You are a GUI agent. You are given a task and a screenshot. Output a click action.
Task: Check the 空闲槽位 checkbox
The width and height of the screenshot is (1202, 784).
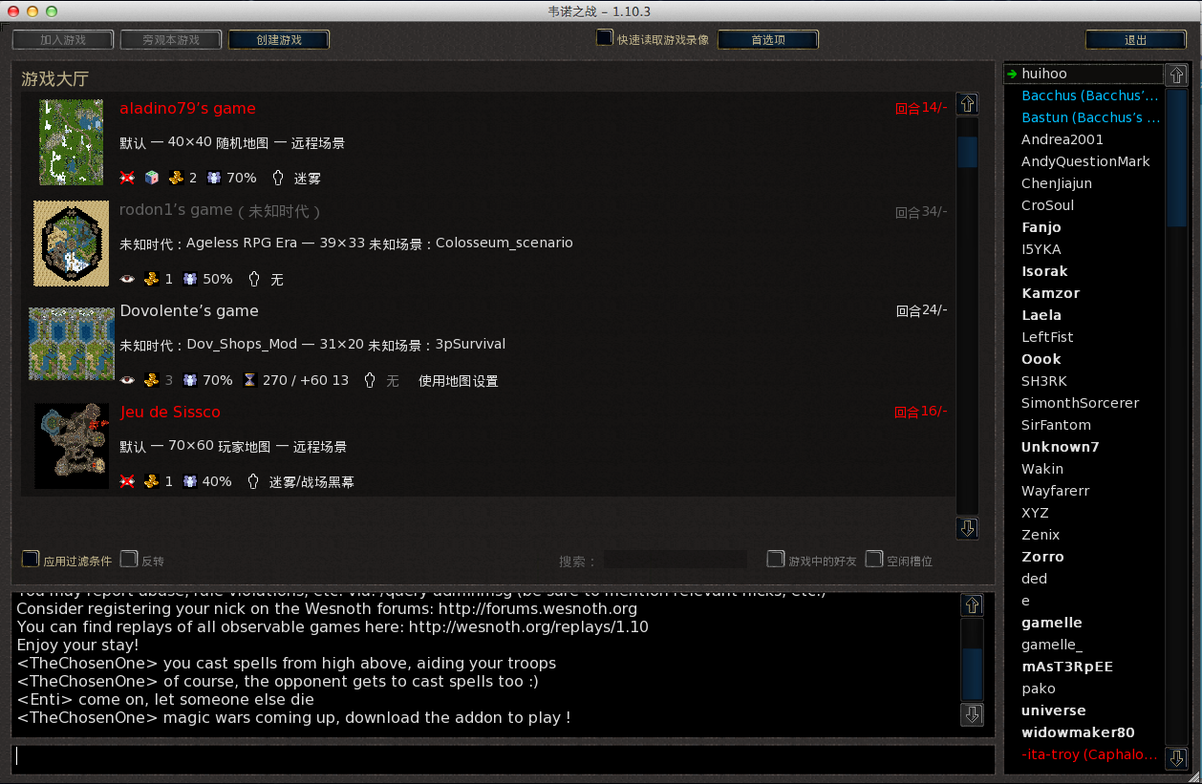[x=873, y=559]
